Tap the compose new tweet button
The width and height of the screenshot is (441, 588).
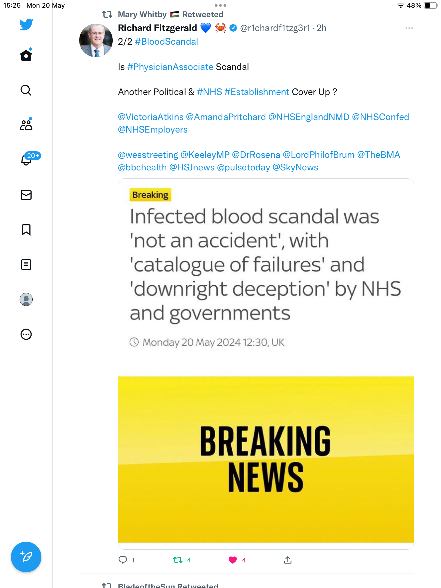[x=26, y=557]
